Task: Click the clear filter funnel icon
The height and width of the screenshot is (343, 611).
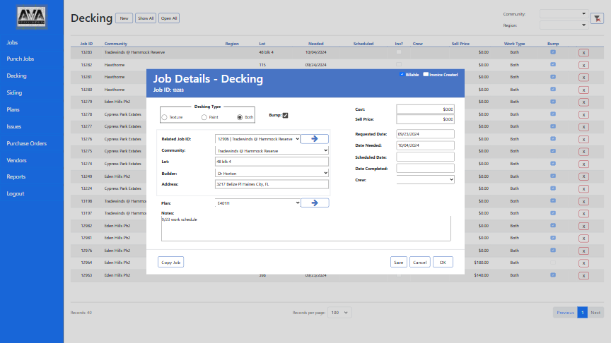Action: point(596,18)
